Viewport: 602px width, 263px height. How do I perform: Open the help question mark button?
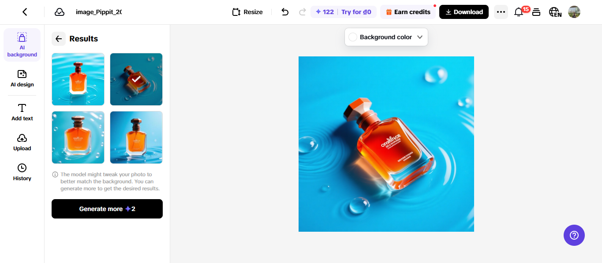pyautogui.click(x=574, y=235)
